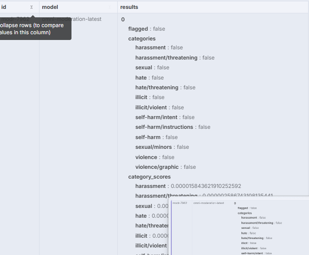Click the collapse rows icon in id column
The width and height of the screenshot is (309, 255).
[x=32, y=7]
